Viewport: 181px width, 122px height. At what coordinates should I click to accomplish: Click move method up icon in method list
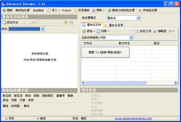click(x=48, y=23)
